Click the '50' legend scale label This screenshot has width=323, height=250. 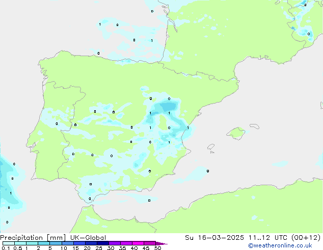click(157, 248)
